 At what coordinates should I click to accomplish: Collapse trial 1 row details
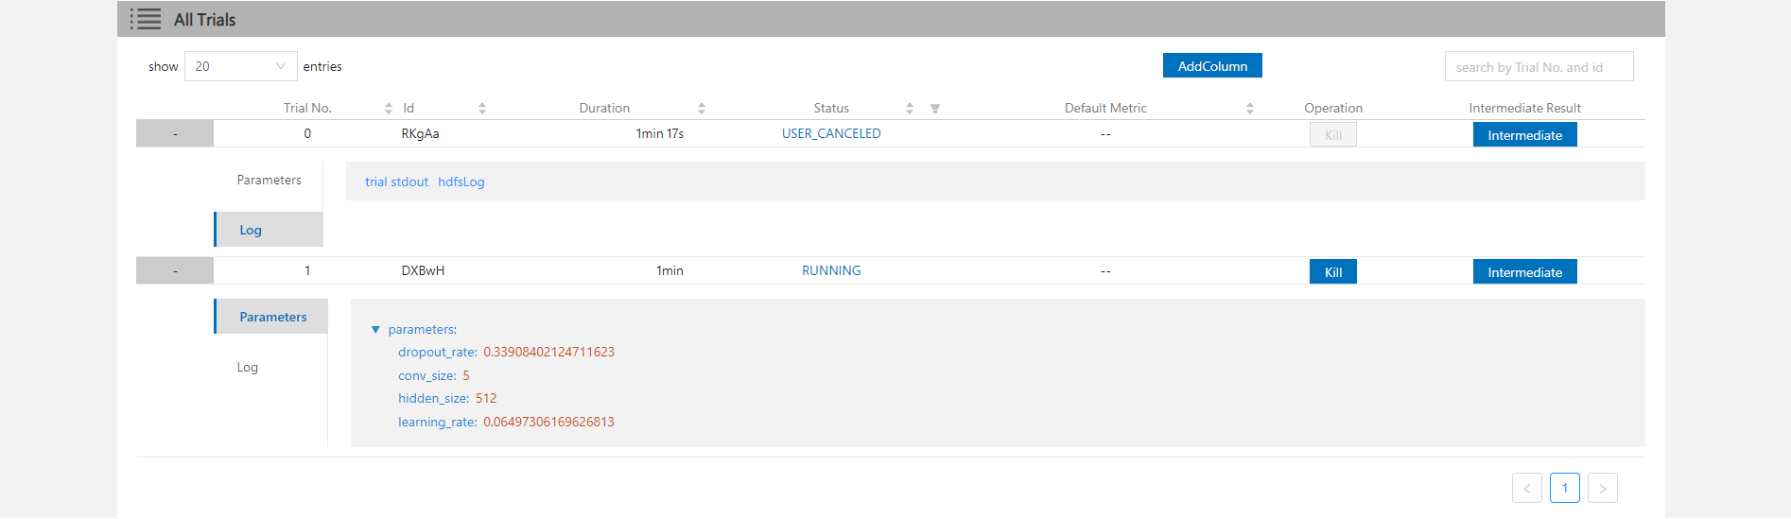(175, 271)
